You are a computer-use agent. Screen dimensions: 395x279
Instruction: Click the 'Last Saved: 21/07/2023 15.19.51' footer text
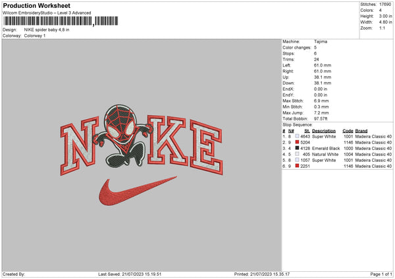click(x=130, y=274)
